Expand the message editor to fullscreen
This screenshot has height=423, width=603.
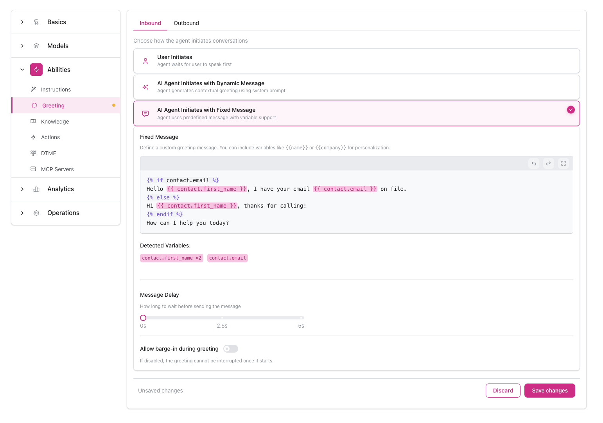563,163
